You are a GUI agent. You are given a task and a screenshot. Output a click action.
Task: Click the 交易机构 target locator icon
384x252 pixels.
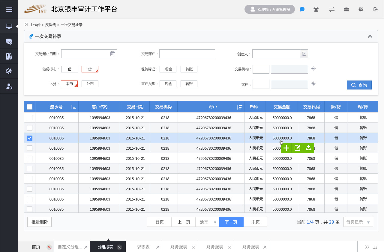point(313,69)
